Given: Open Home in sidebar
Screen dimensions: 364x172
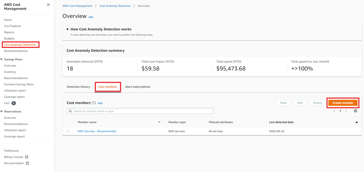Looking at the screenshot, I should pos(8,20).
